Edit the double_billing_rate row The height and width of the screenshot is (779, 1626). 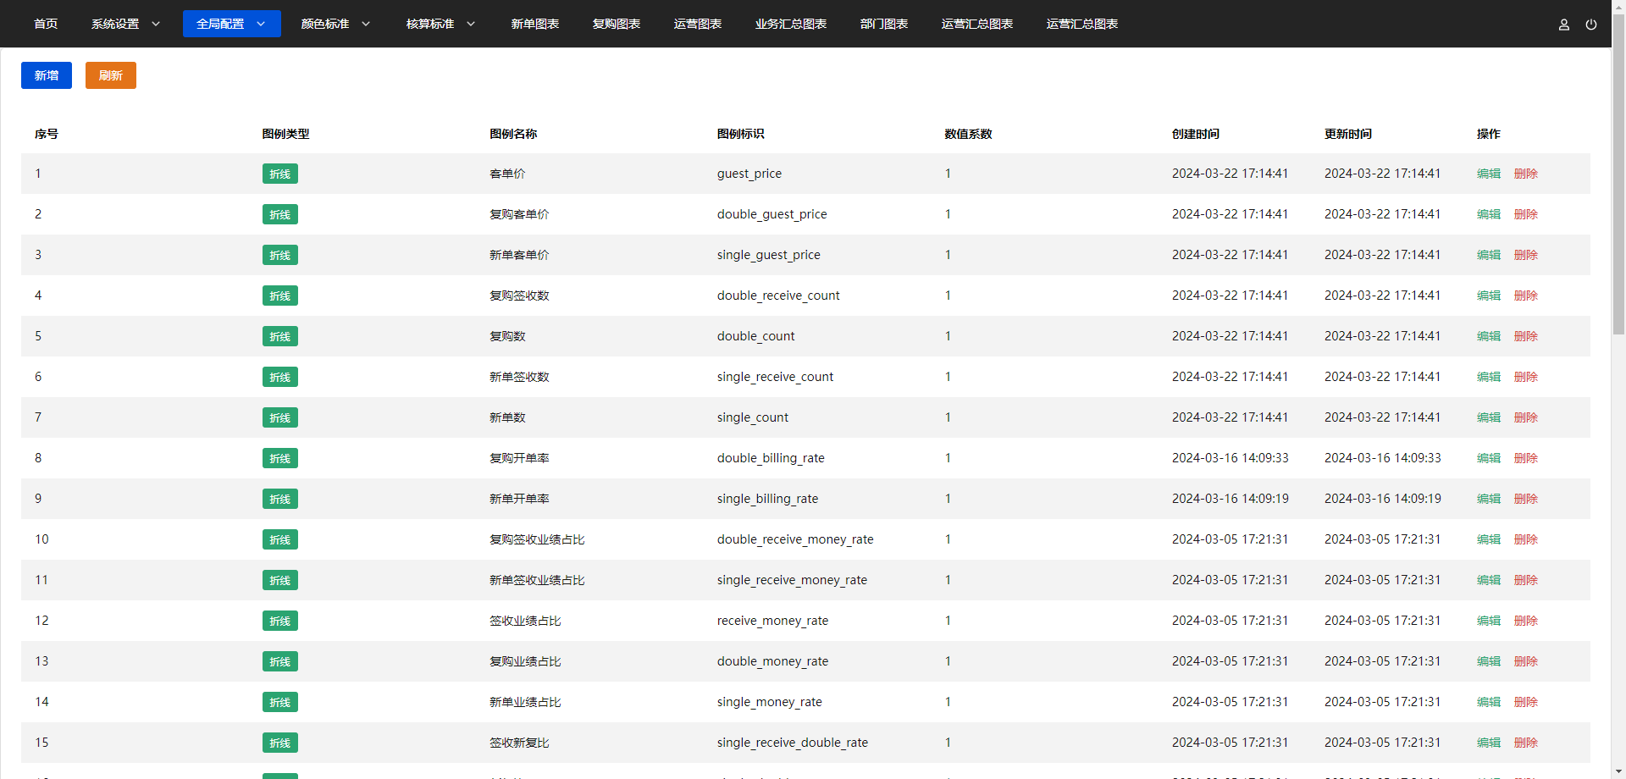1489,458
